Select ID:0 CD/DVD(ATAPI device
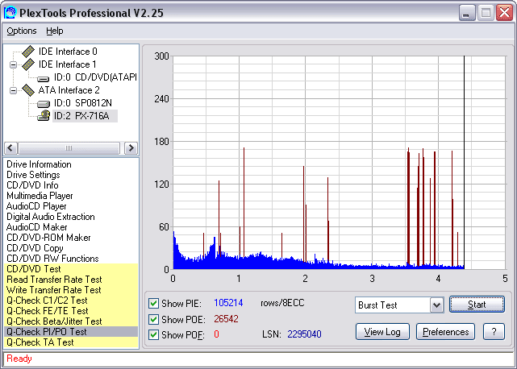The width and height of the screenshot is (517, 369). (95, 77)
